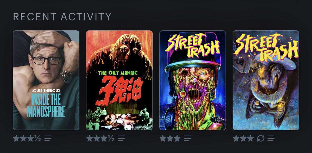Select first star under toilet-art Street Trash poster

[x=236, y=138]
